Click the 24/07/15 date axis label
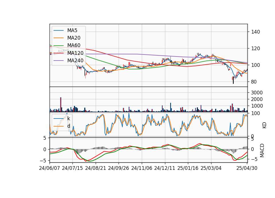 (x=72, y=168)
